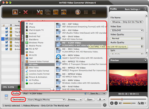The width and height of the screenshot is (149, 109).
Task: Click the profile search magnifier icon
Action: click(53, 90)
